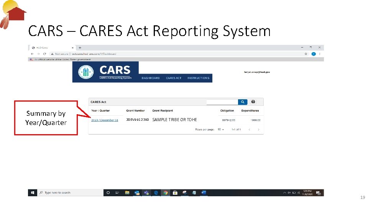Click the CARS title logo text
368x207 pixels.
(x=115, y=70)
